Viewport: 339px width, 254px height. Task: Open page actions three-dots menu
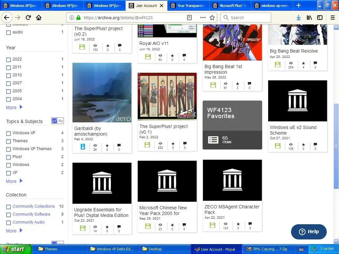[x=203, y=18]
